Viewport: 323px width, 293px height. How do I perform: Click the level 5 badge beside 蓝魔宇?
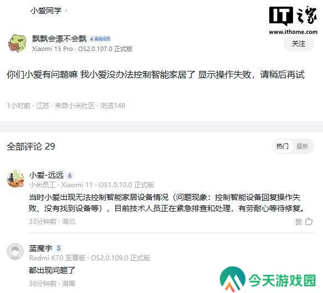[x=59, y=248]
